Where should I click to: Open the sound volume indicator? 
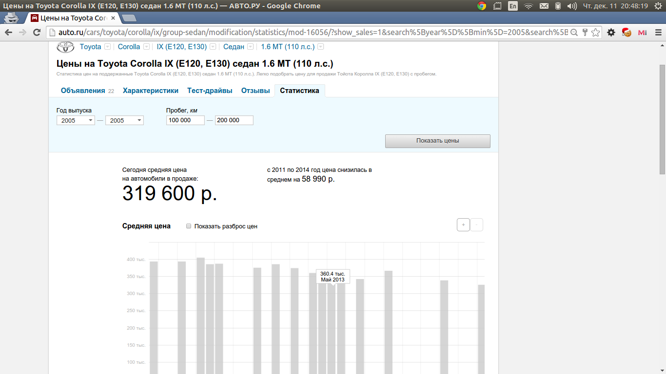point(572,6)
